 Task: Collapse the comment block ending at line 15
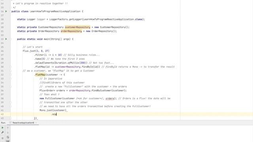click(x=11, y=7)
